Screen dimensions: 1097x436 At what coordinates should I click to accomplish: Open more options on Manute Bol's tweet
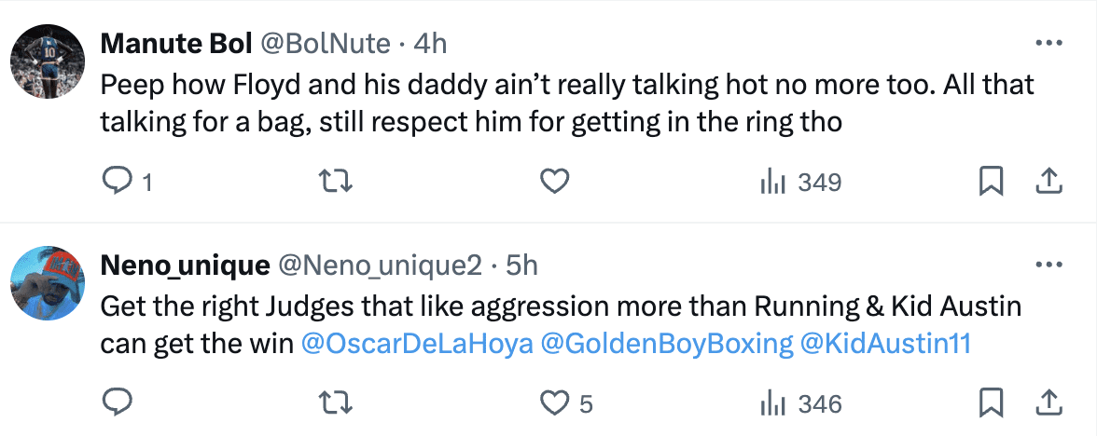click(x=1049, y=44)
